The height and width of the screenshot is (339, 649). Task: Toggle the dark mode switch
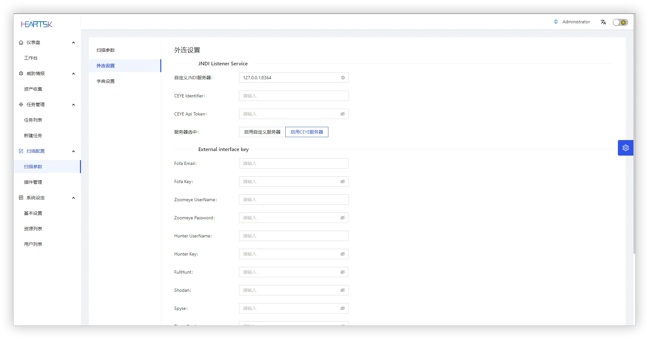coord(620,22)
